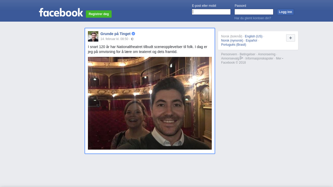Screen dimensions: 333x187
Task: Switch language to Norsk (nynorsk)
Action: (x=232, y=41)
